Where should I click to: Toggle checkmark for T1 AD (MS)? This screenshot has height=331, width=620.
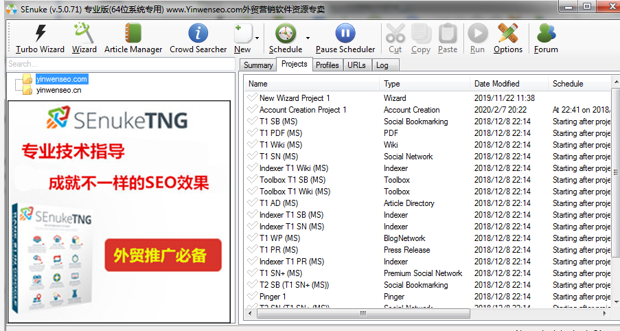252,203
